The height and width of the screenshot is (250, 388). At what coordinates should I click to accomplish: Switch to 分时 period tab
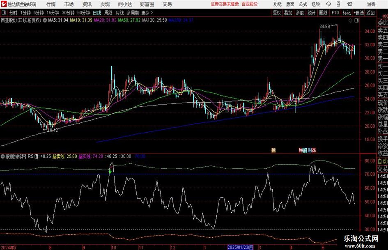click(x=13, y=13)
